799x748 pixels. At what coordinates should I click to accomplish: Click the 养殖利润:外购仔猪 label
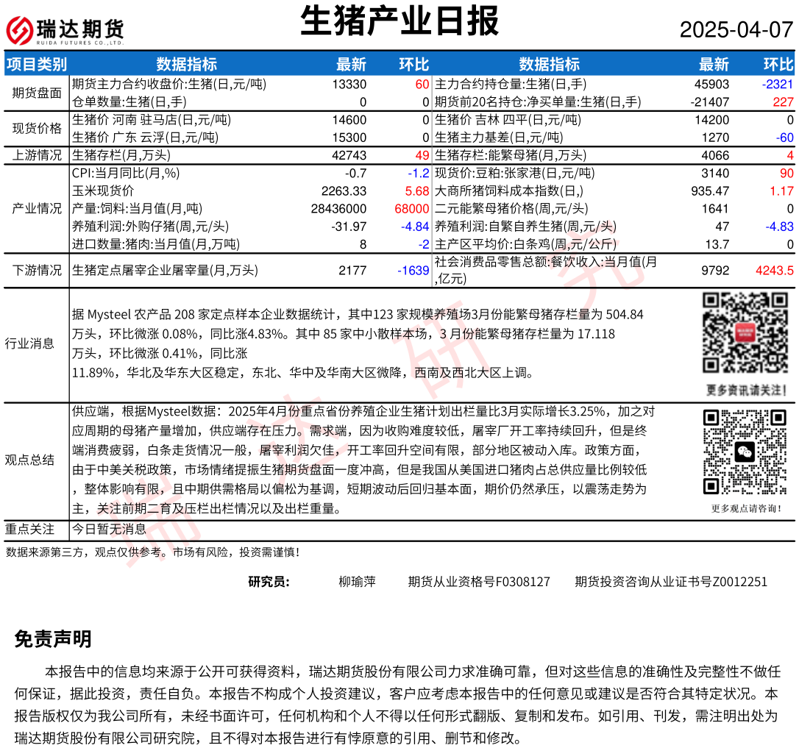coord(150,227)
